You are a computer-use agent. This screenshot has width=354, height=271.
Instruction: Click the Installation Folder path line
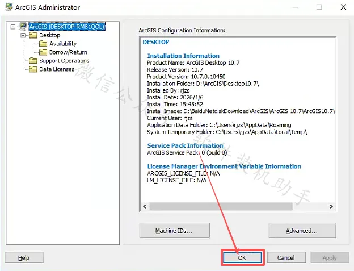click(x=203, y=84)
